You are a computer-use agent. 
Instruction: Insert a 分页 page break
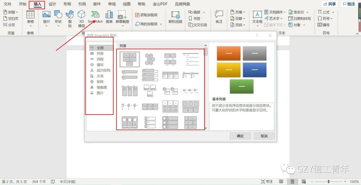coord(9,25)
